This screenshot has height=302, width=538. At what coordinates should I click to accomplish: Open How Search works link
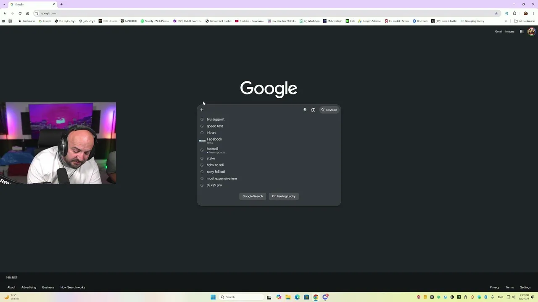pyautogui.click(x=73, y=287)
